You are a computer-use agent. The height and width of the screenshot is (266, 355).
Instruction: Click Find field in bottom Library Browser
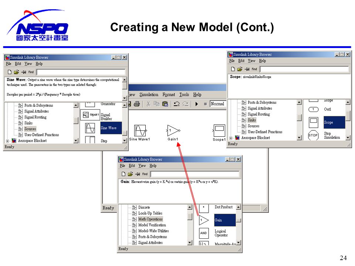pos(195,174)
